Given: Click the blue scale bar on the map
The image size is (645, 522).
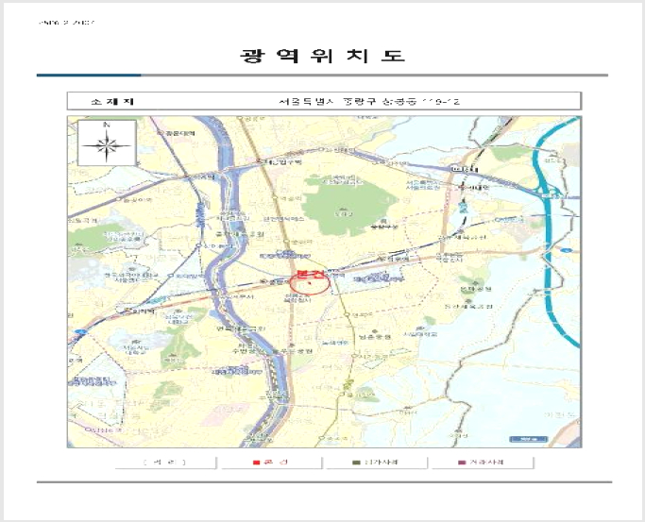Looking at the screenshot, I should click(529, 439).
